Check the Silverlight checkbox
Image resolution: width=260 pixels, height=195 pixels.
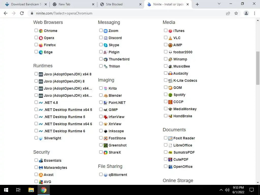click(36, 138)
